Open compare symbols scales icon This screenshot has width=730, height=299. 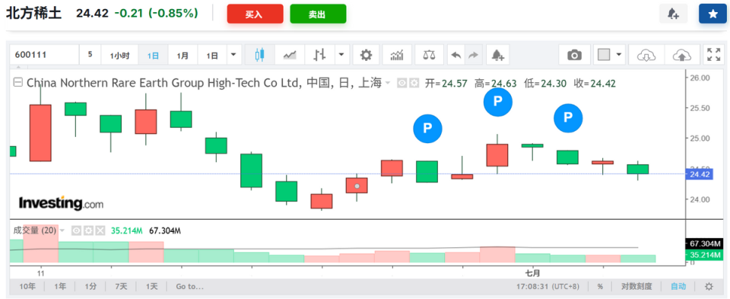(429, 55)
